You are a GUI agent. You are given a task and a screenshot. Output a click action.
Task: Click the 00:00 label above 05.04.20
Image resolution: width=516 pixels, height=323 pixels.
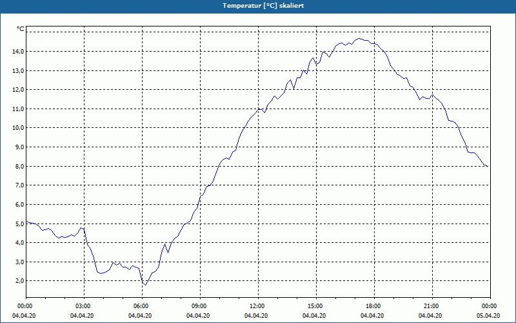(x=489, y=306)
